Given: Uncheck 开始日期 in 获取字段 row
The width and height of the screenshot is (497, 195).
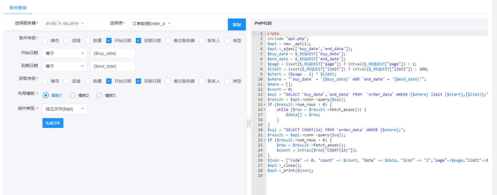Looking at the screenshot, I should (x=109, y=81).
